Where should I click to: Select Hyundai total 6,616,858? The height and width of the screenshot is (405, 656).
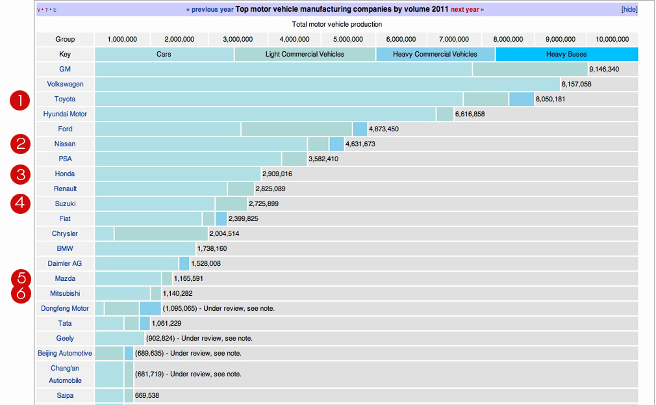(x=470, y=114)
